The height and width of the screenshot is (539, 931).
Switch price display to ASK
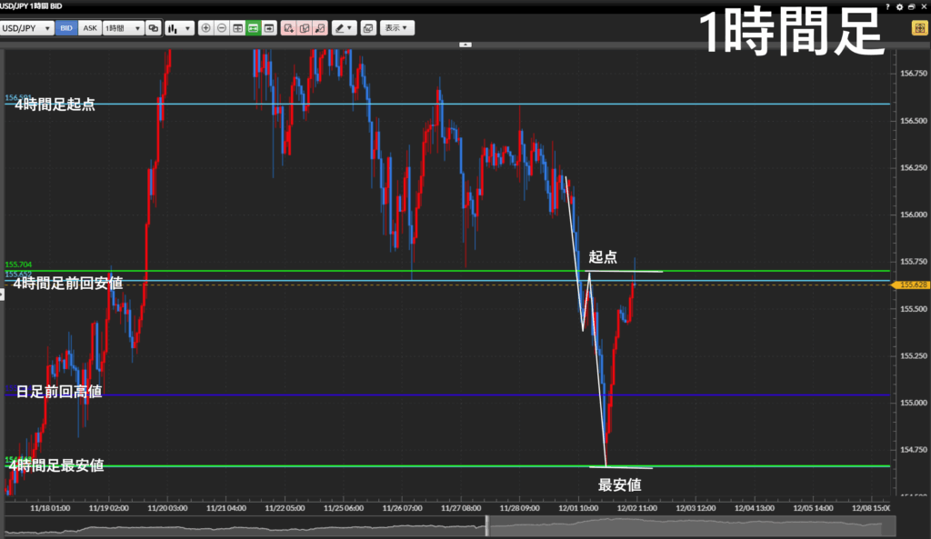coord(90,28)
